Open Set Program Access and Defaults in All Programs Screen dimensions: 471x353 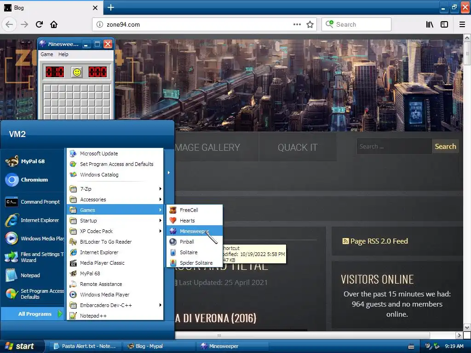115,164
